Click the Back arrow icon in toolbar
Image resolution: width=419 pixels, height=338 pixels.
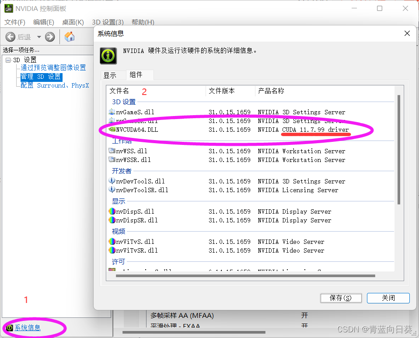coord(10,37)
